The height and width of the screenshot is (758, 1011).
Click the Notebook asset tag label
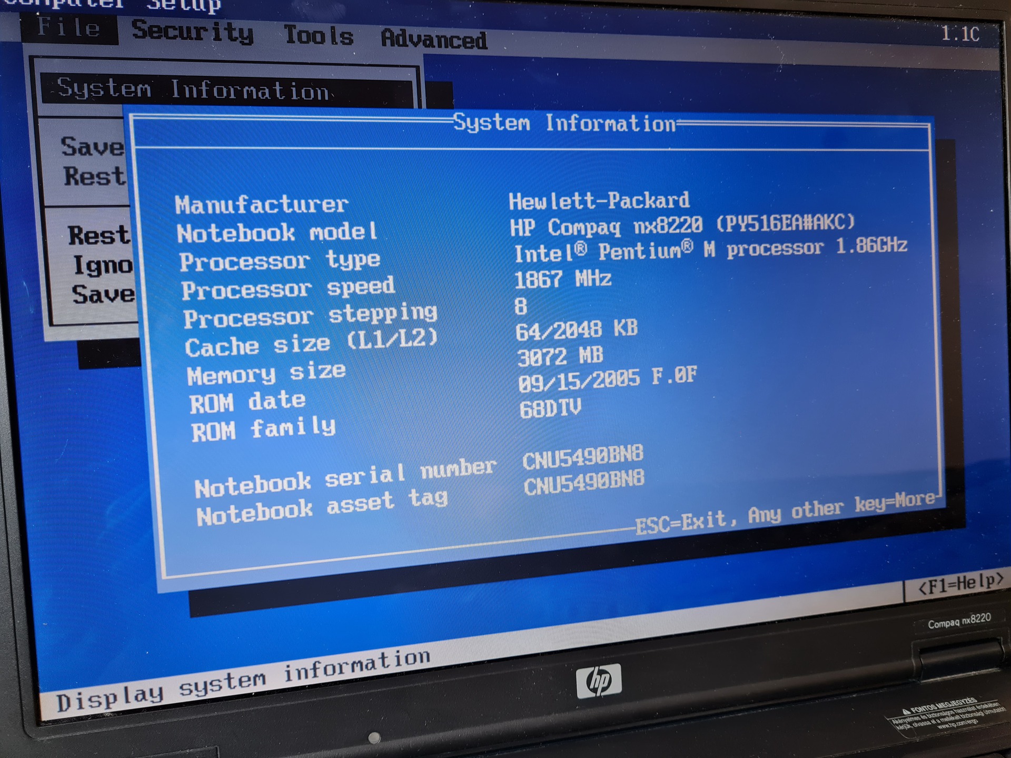(322, 506)
